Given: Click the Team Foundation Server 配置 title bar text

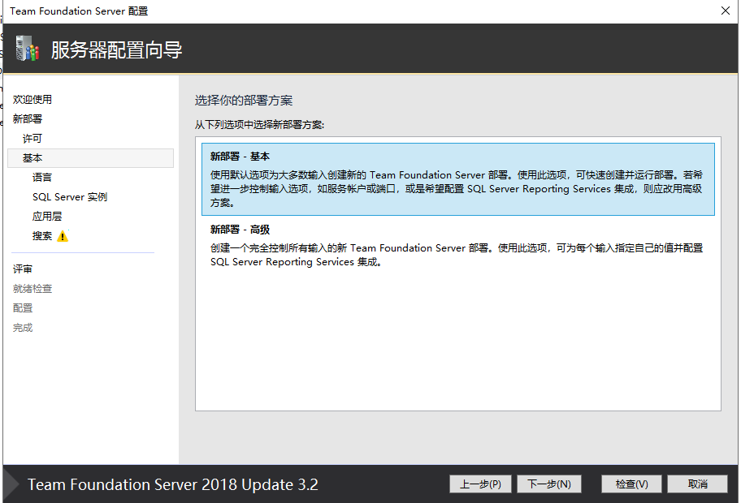Looking at the screenshot, I should point(79,11).
